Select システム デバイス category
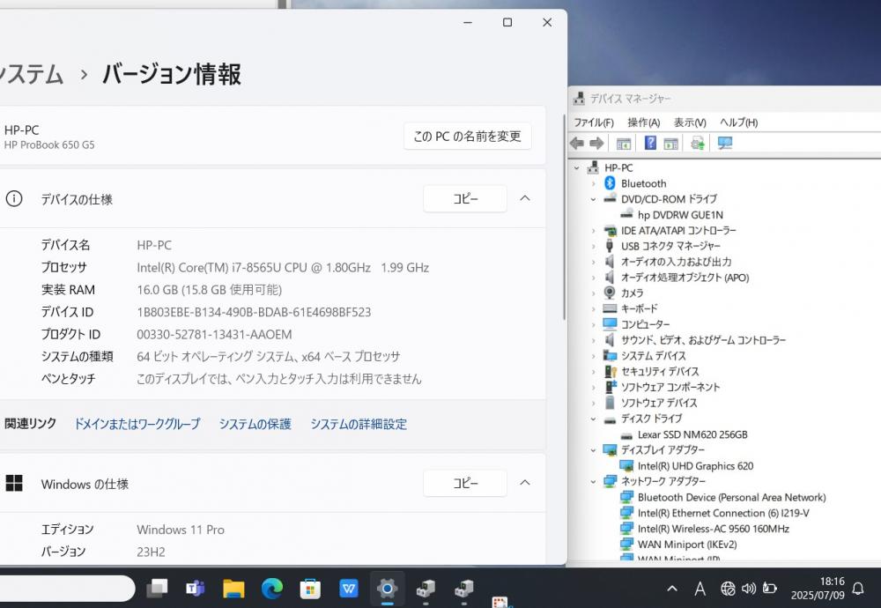 [653, 356]
